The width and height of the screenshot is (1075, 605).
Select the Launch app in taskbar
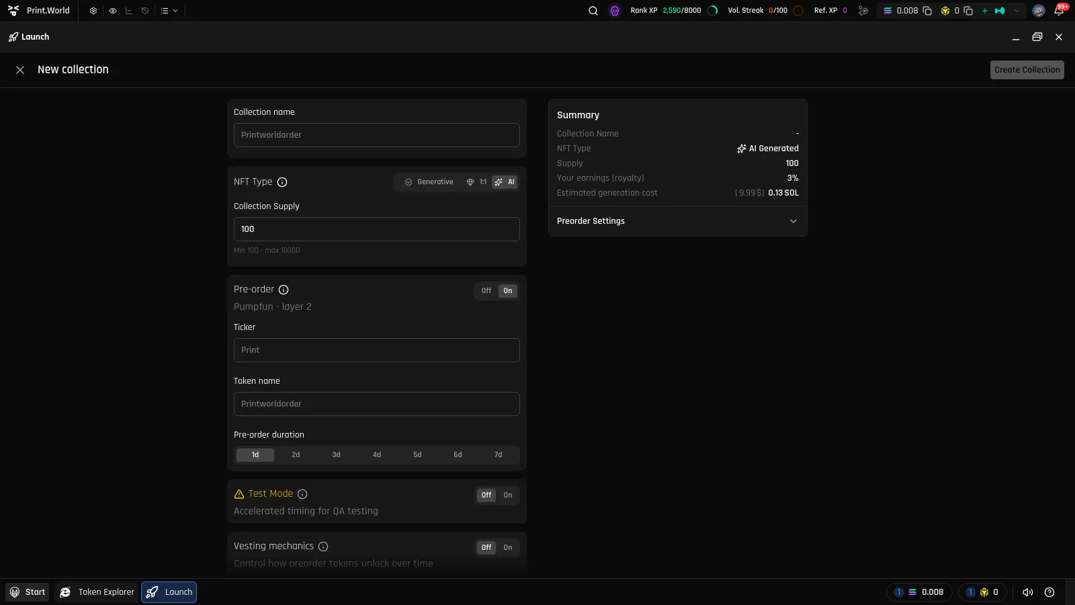tap(169, 592)
